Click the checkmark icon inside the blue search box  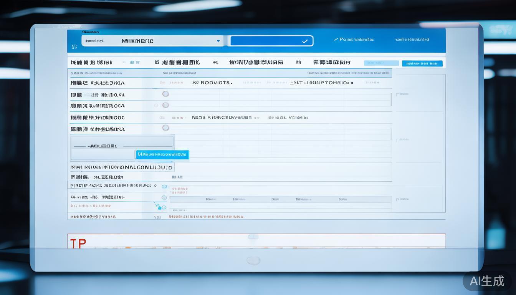305,41
